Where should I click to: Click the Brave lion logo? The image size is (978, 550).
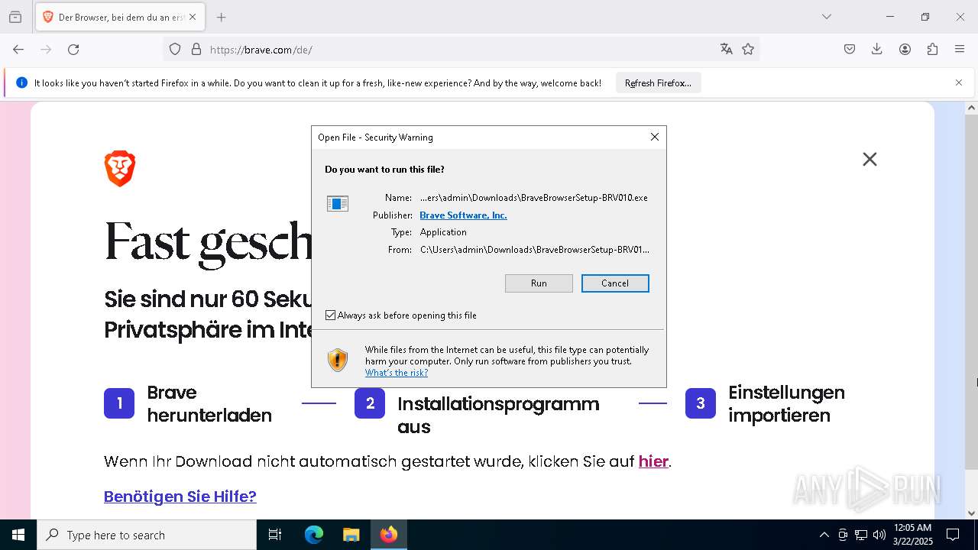[120, 169]
